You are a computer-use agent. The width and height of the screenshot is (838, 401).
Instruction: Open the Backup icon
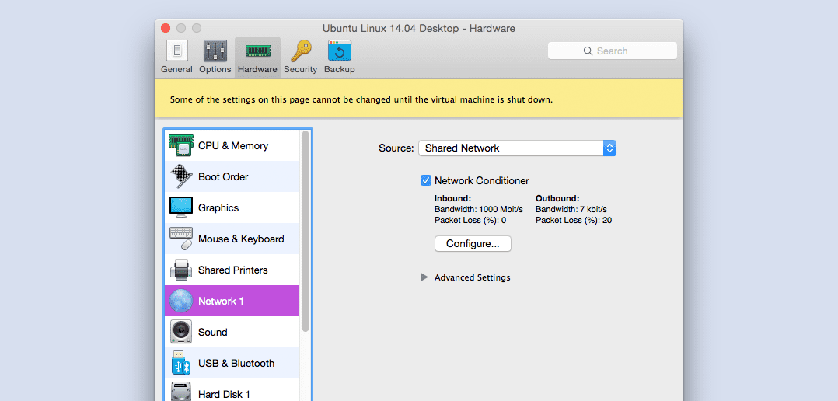point(340,51)
